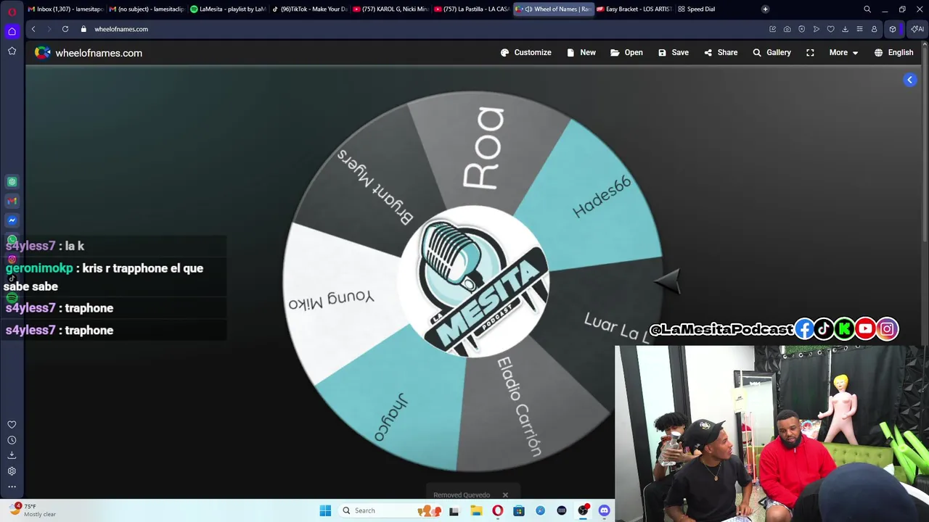Open File Explorer from taskbar
The image size is (929, 522).
[476, 510]
